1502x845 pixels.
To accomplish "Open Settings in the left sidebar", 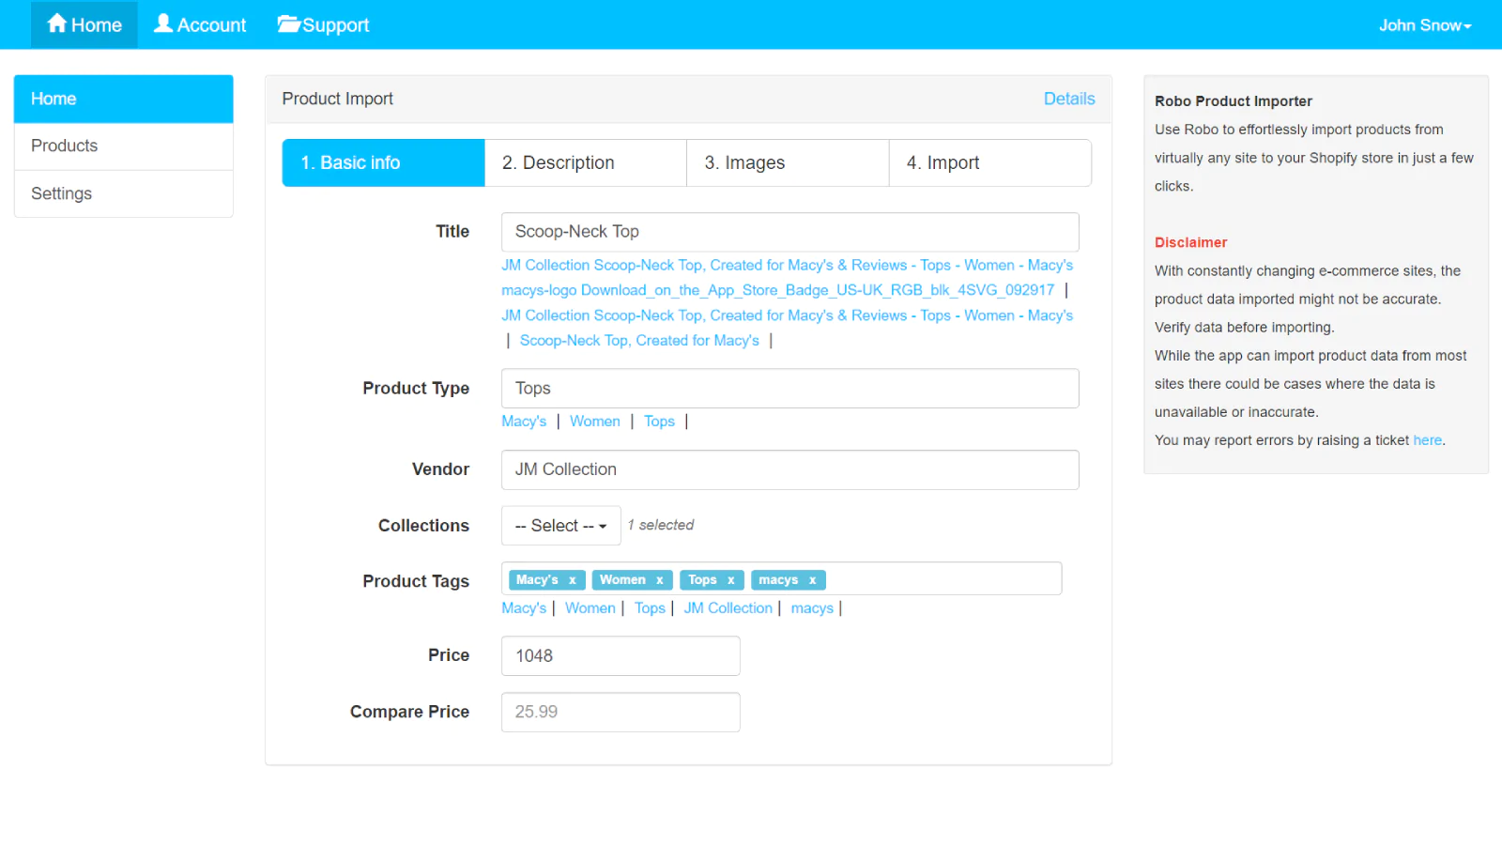I will (x=124, y=193).
